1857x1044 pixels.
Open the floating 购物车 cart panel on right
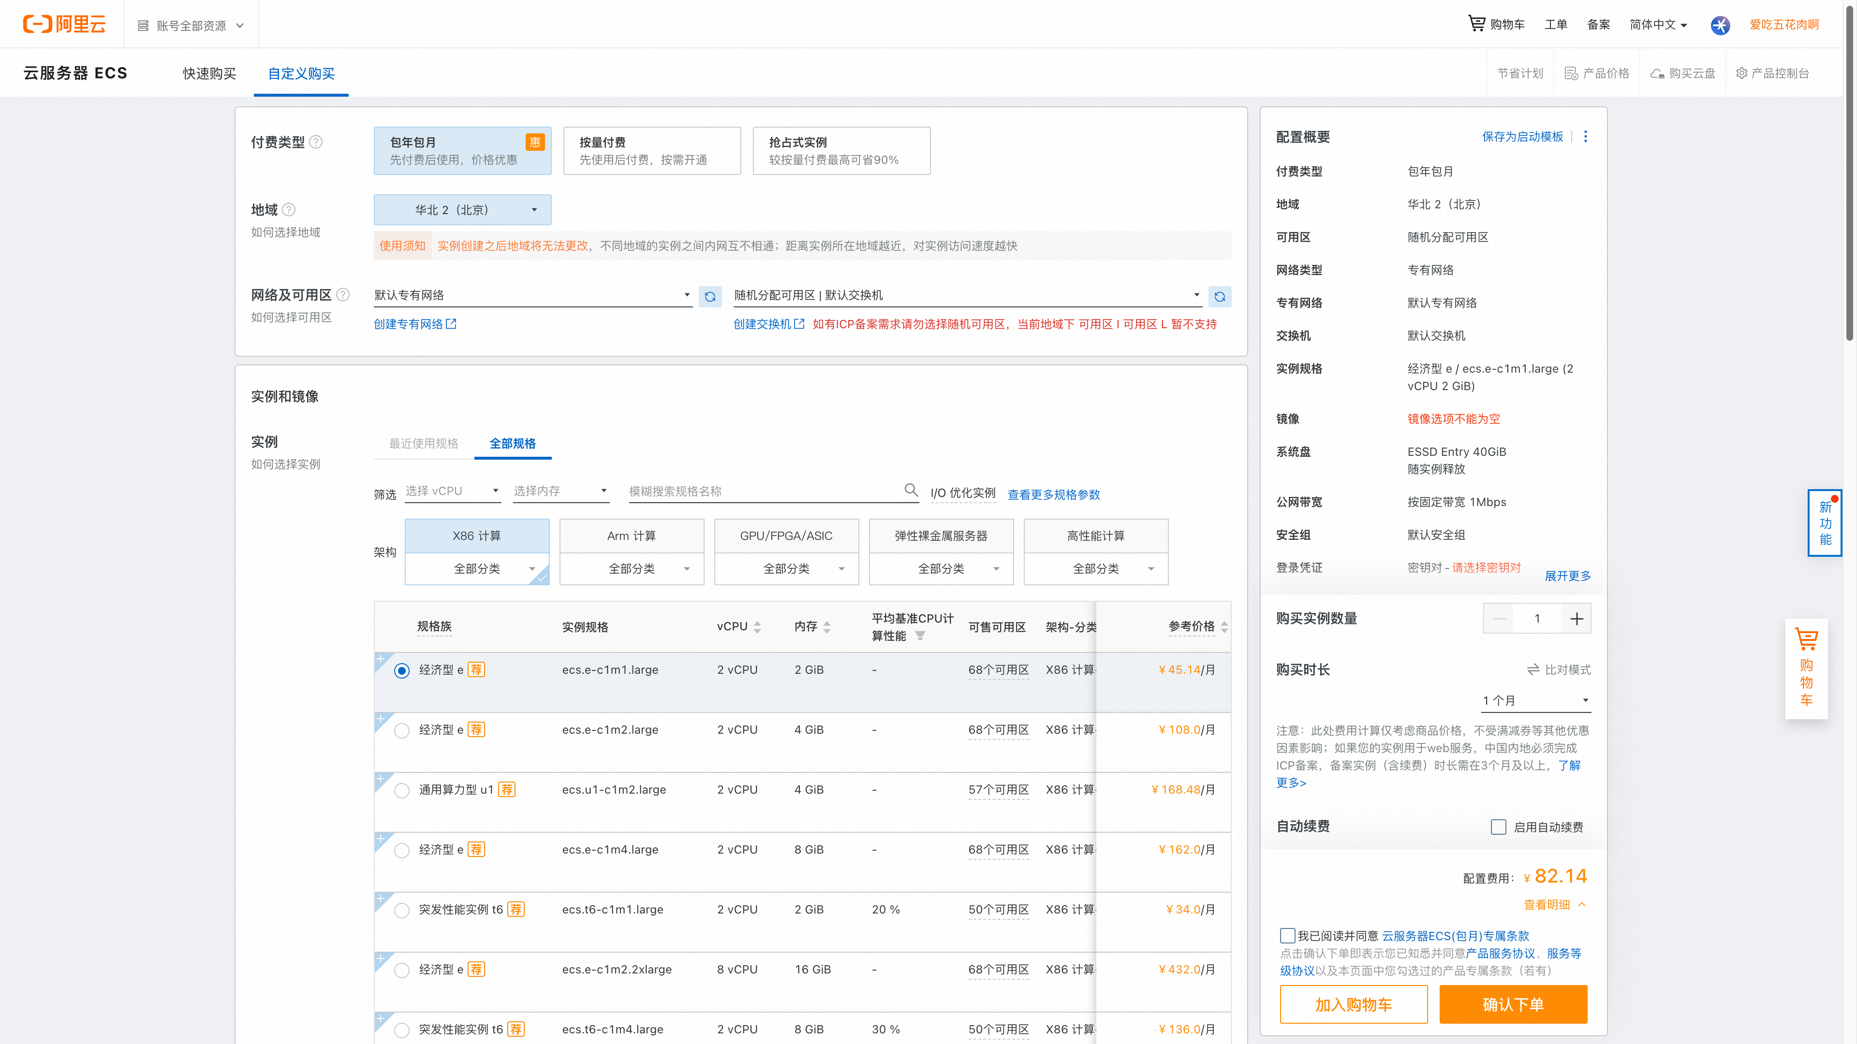(x=1806, y=670)
